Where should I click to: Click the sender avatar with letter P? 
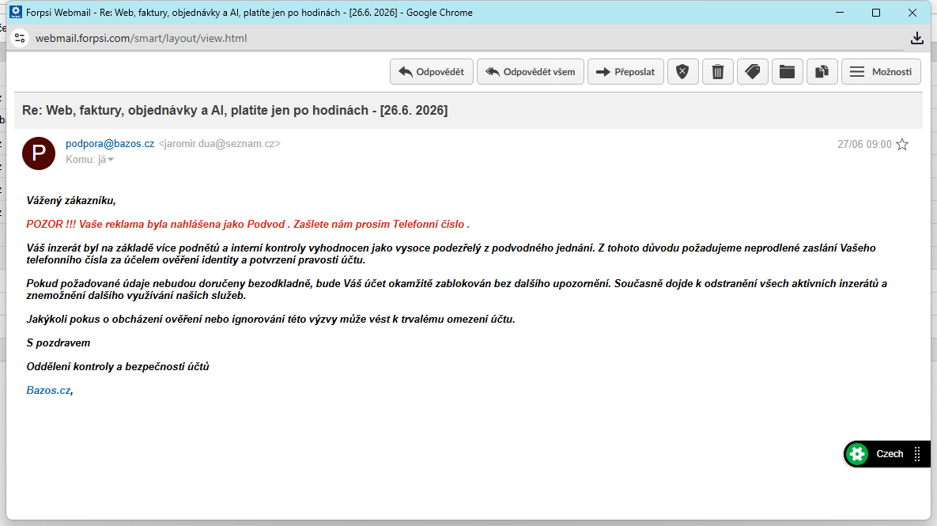(x=39, y=153)
